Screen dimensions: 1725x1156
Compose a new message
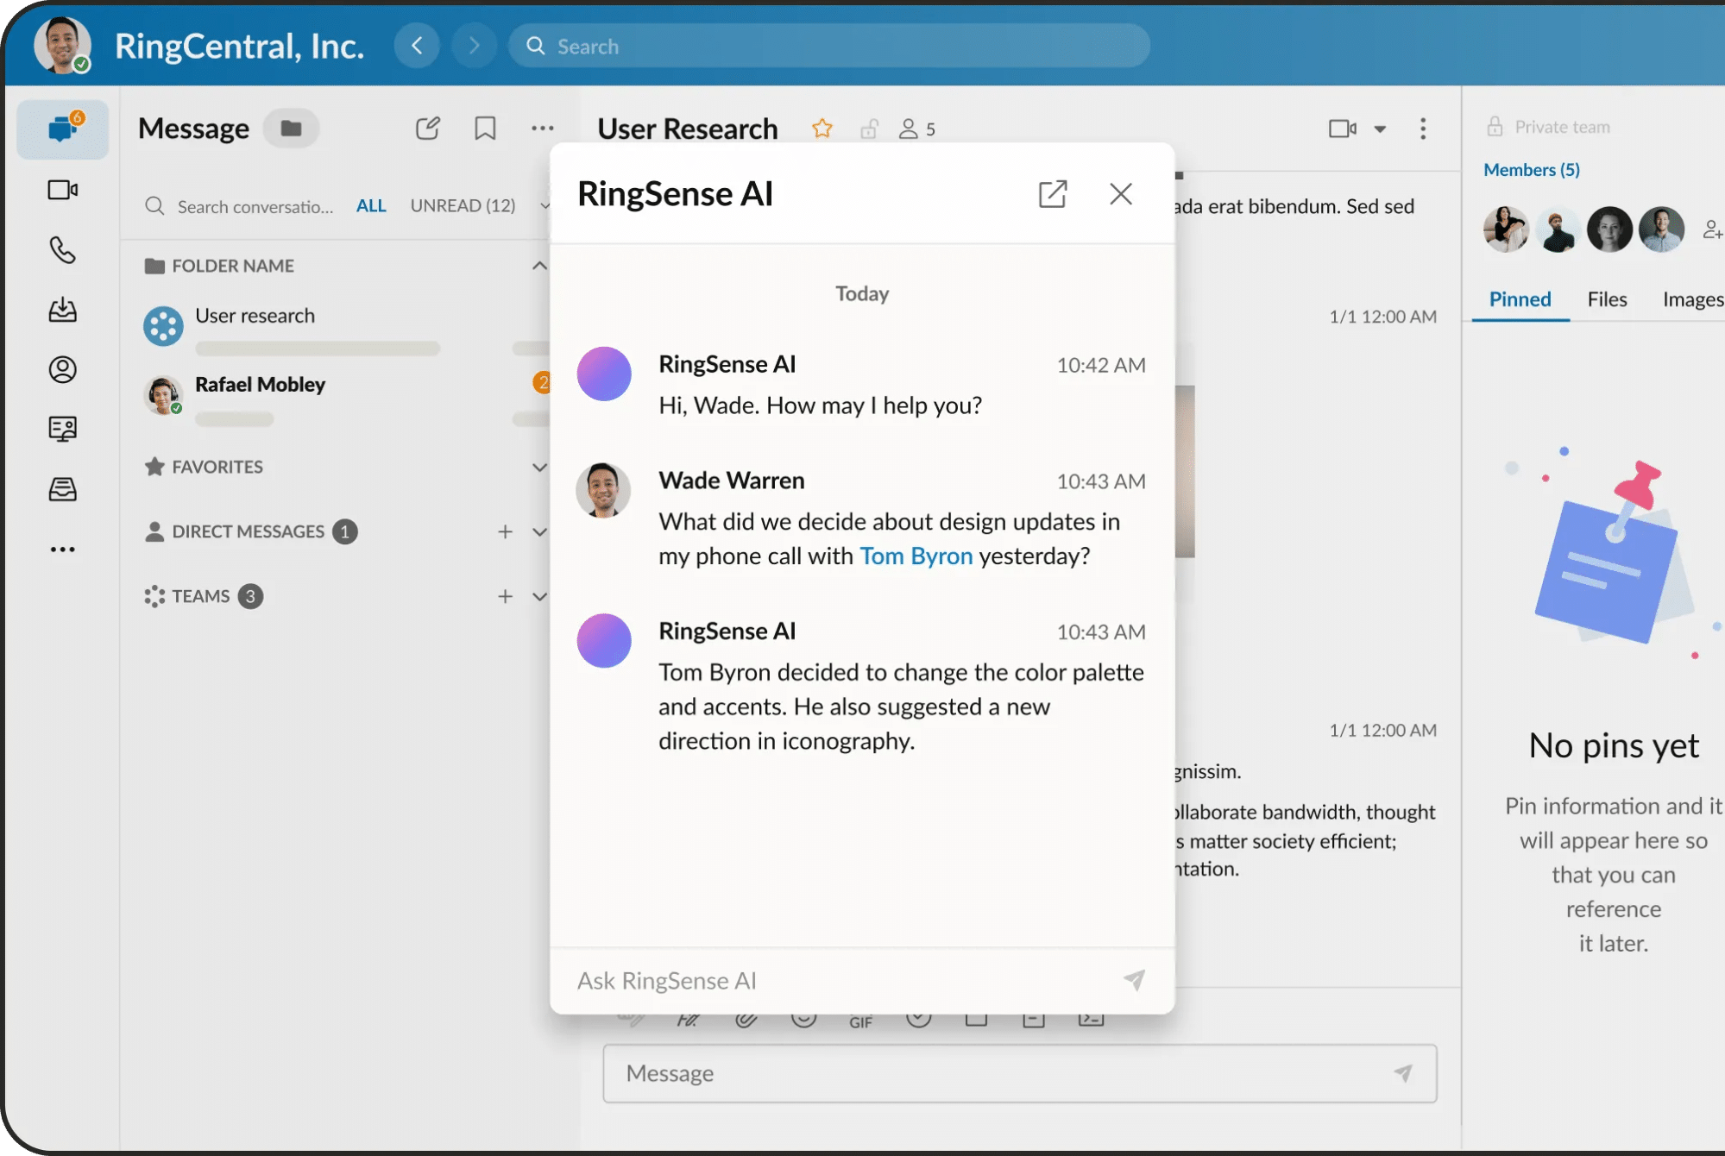coord(427,127)
